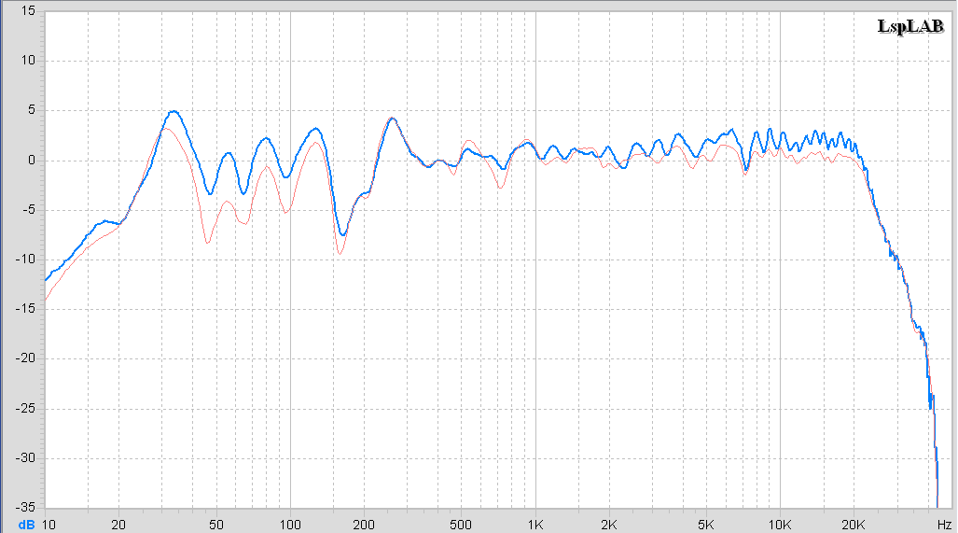Viewport: 958px width, 533px height.
Task: Click the '500' frequency axis label
Action: [461, 525]
